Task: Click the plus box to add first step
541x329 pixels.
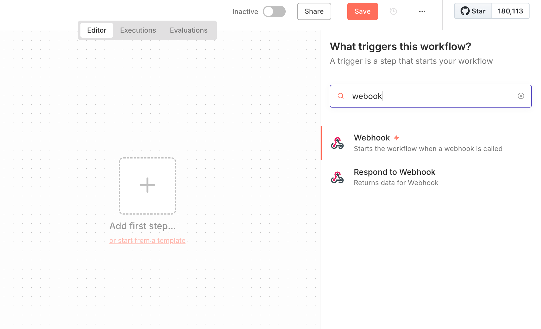Action: pyautogui.click(x=147, y=186)
